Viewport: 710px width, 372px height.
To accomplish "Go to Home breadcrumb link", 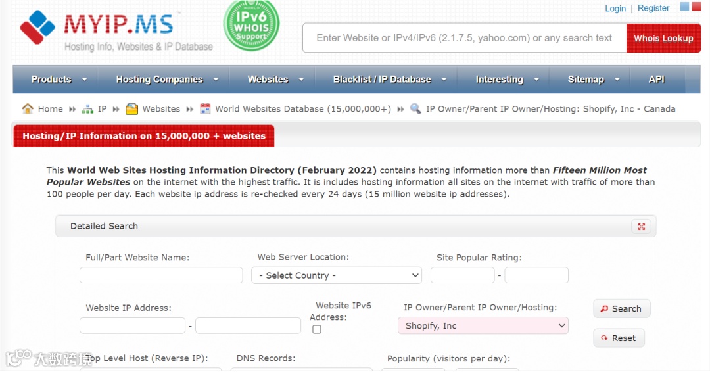I will 50,109.
